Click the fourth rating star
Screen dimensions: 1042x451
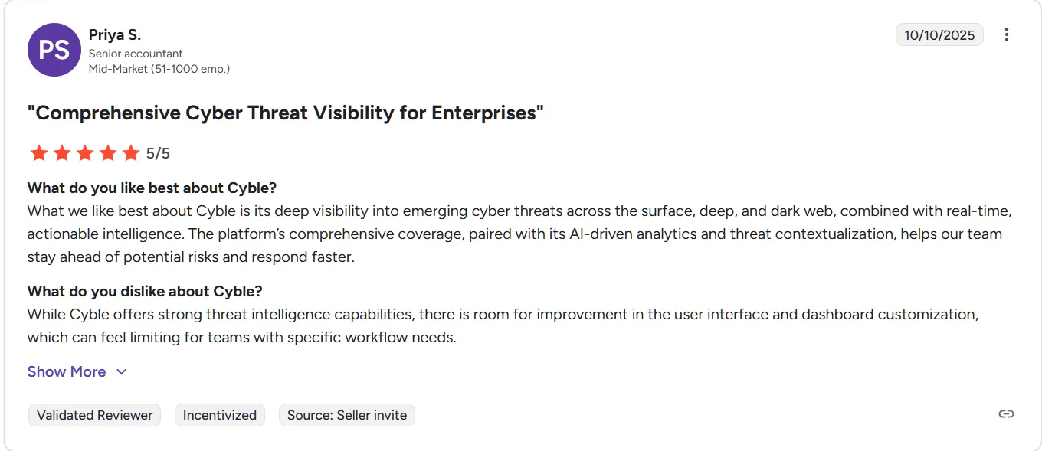coord(108,153)
